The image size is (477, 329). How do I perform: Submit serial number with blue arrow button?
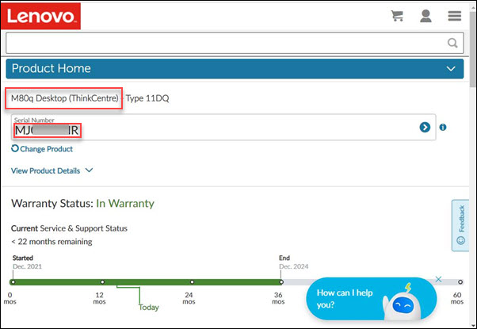425,127
